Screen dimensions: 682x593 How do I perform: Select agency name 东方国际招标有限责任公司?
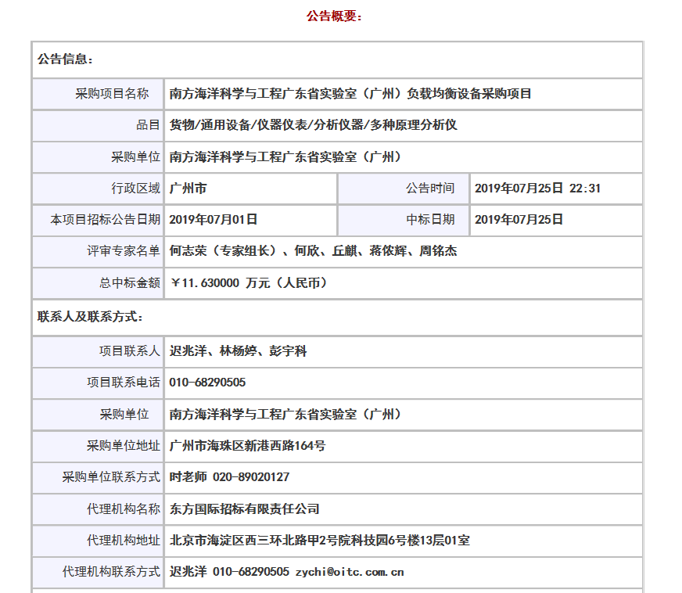[x=244, y=509]
